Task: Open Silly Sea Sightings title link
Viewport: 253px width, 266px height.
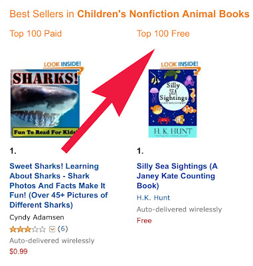Action: point(177,176)
